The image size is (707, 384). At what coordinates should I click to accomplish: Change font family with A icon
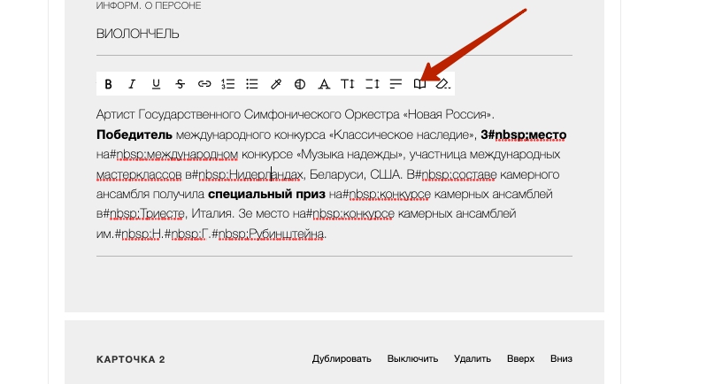(324, 84)
